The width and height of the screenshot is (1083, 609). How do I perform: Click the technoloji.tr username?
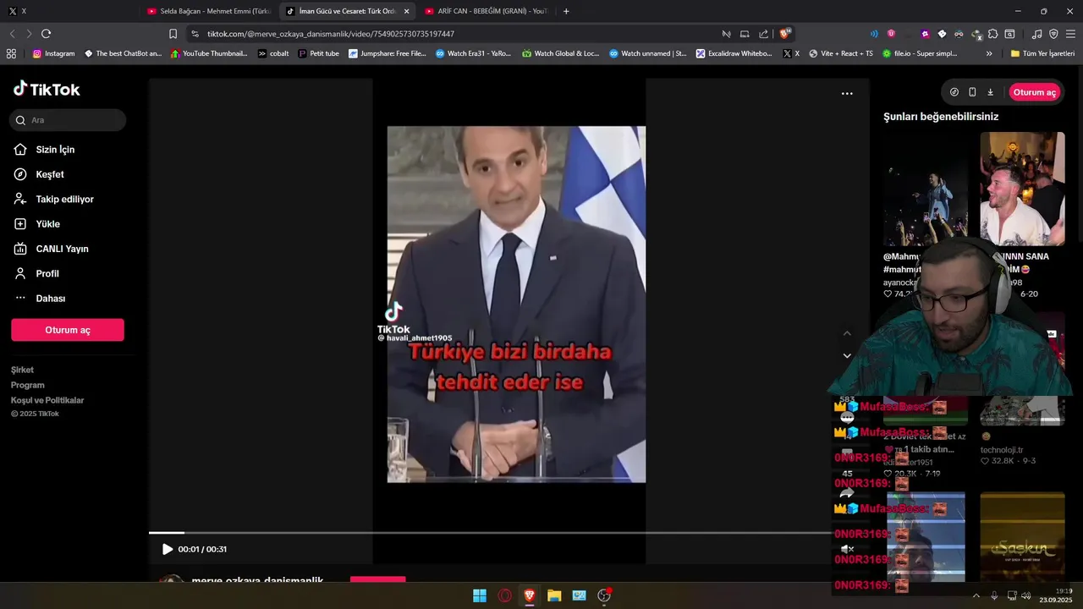pyautogui.click(x=1002, y=450)
